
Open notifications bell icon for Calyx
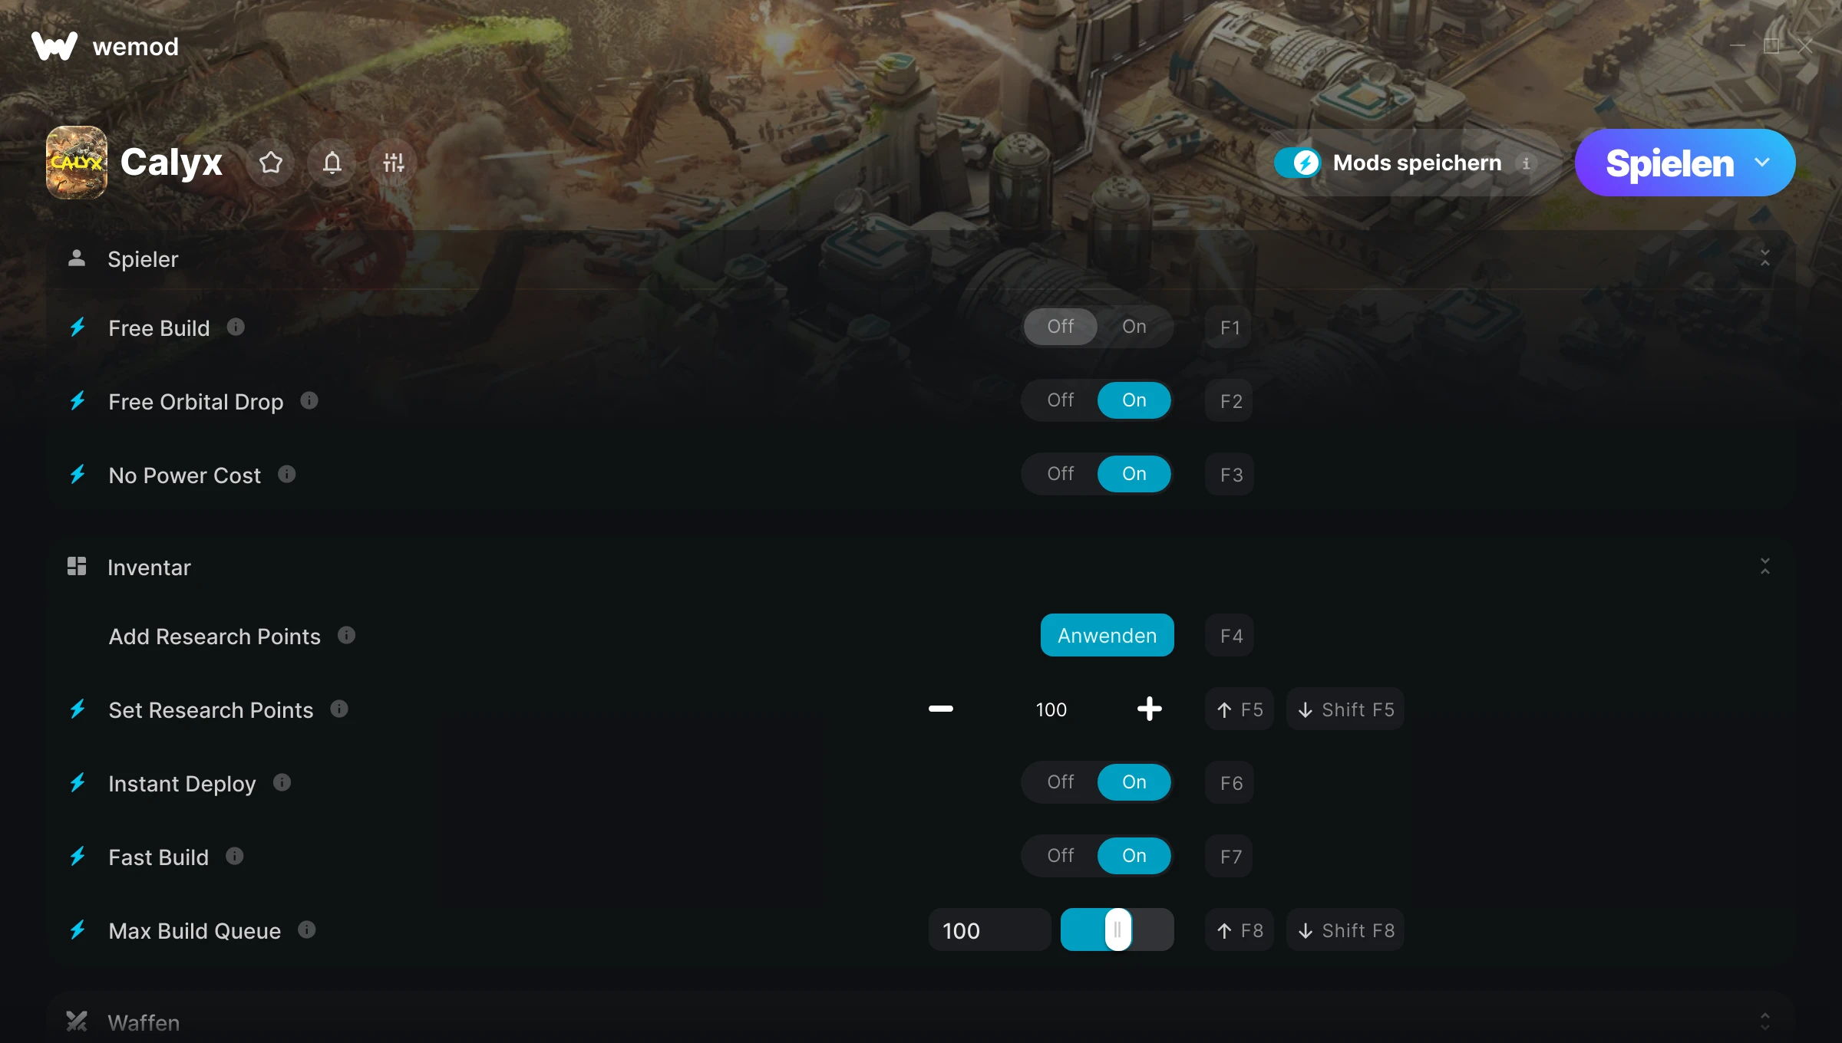tap(332, 163)
